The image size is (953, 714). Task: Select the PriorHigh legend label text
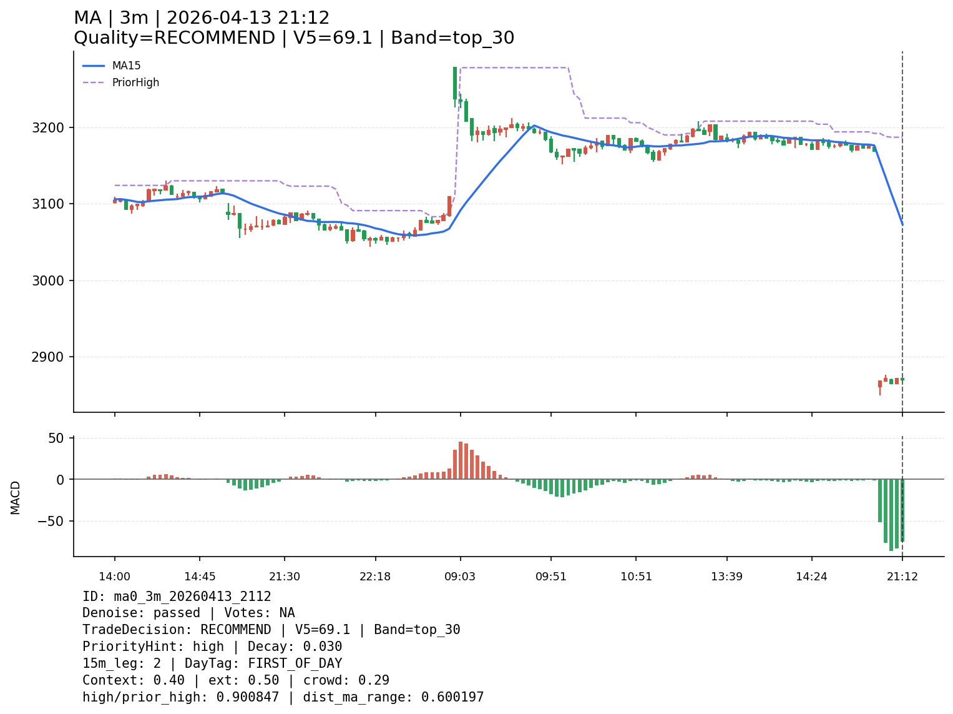135,82
